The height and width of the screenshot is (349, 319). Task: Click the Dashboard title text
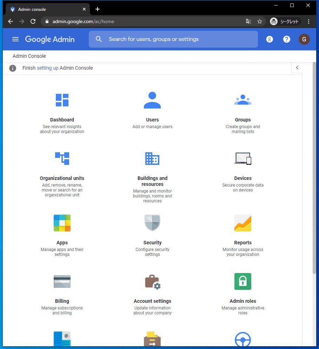(x=62, y=120)
